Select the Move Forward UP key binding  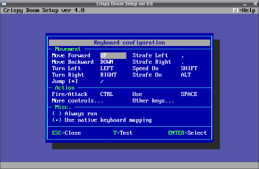click(113, 56)
